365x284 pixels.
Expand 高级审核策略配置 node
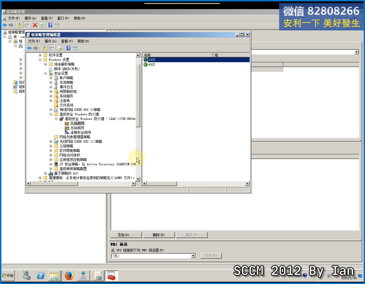tap(51, 169)
